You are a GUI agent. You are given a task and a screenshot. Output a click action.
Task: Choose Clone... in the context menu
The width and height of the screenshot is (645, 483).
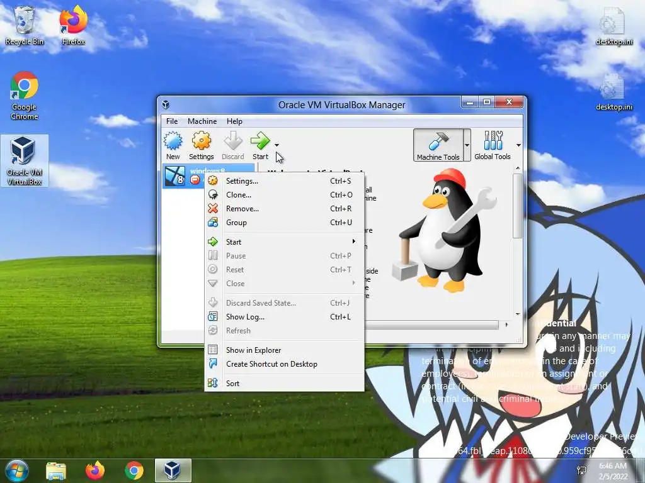coord(284,195)
